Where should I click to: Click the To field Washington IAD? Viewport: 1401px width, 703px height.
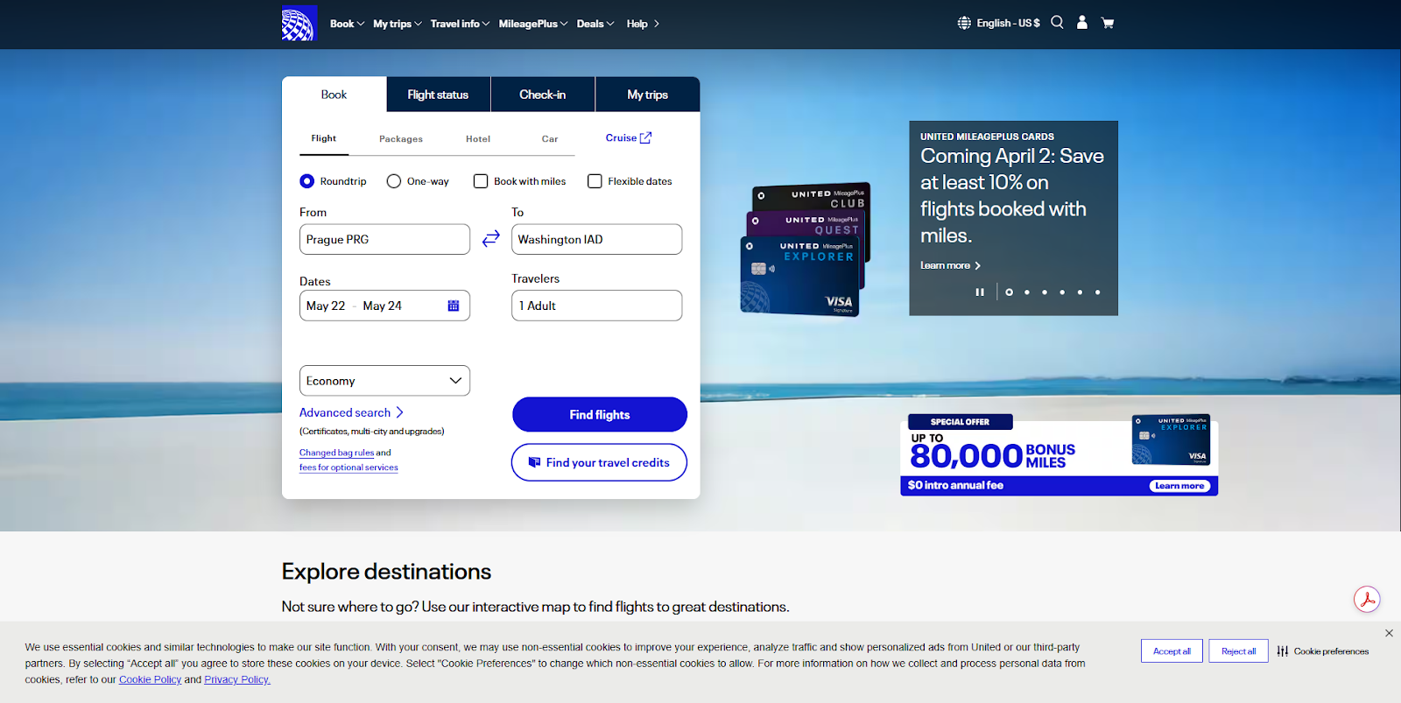(596, 239)
